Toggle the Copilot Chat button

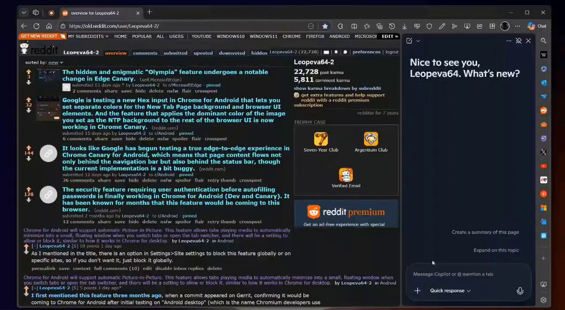537,26
